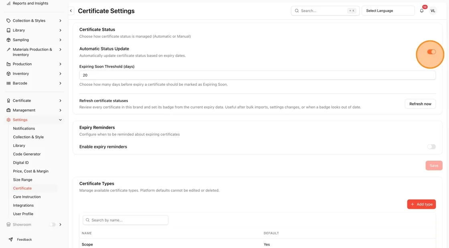Click the Add type button
This screenshot has height=248, width=449.
coord(421,204)
